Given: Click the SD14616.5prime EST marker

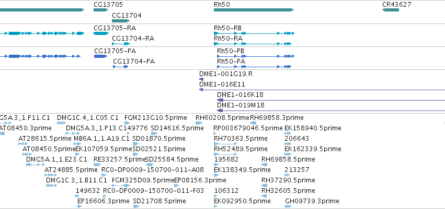Looking at the screenshot, I should [x=154, y=133].
